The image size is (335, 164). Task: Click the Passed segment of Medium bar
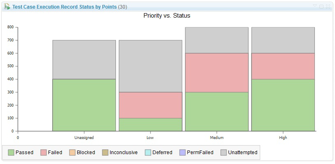click(x=217, y=112)
